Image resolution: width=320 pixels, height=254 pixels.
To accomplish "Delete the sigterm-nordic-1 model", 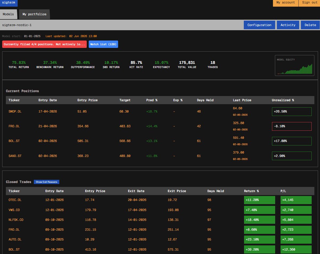I will point(310,25).
